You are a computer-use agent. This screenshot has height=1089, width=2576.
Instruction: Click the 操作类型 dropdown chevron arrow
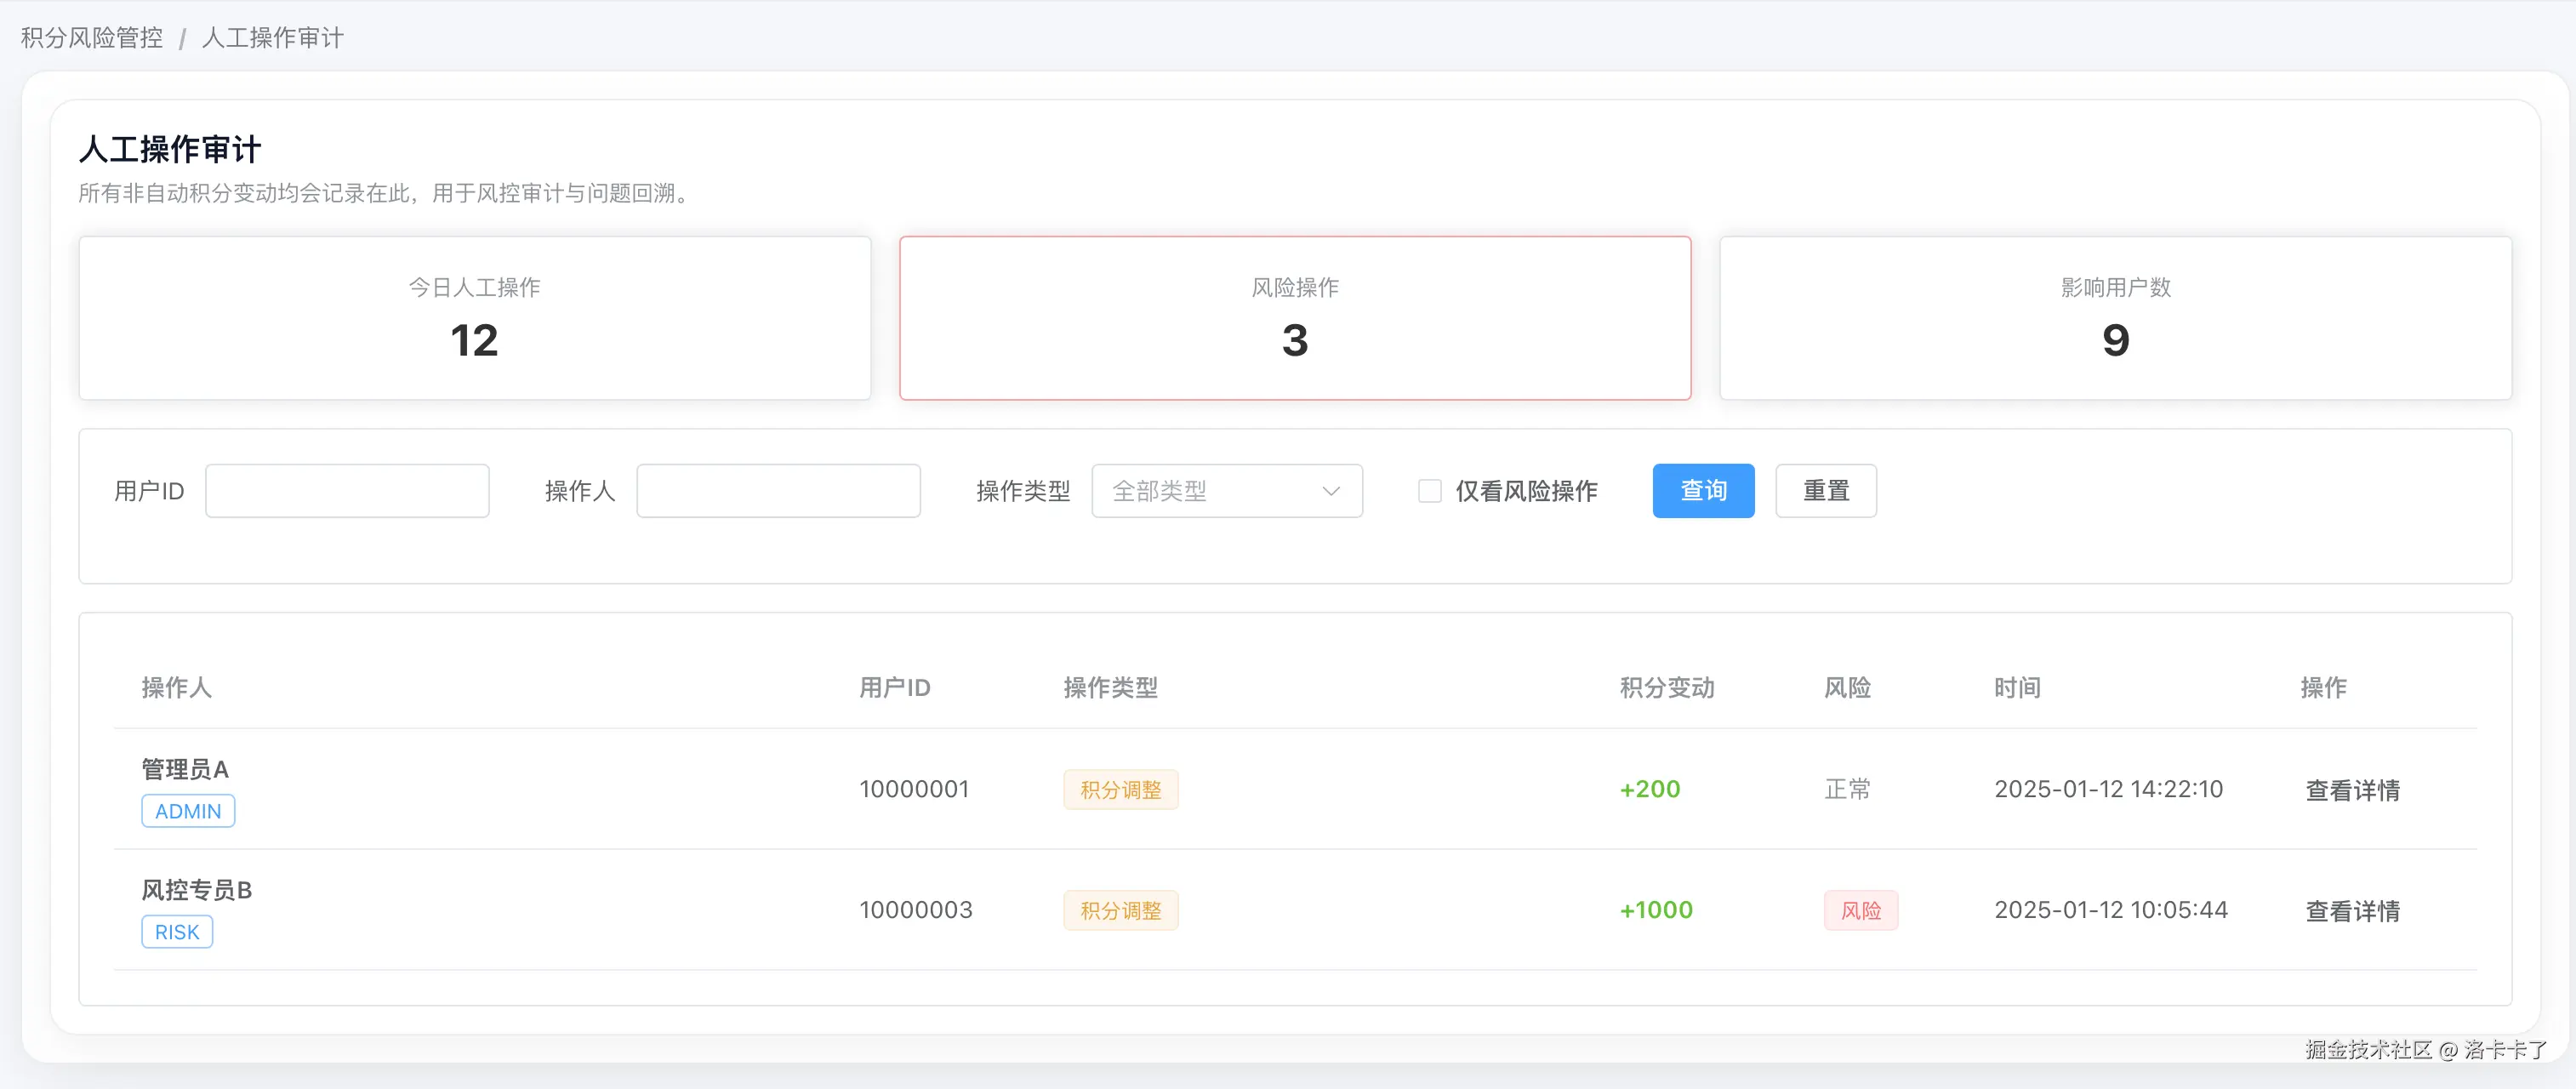click(1330, 491)
